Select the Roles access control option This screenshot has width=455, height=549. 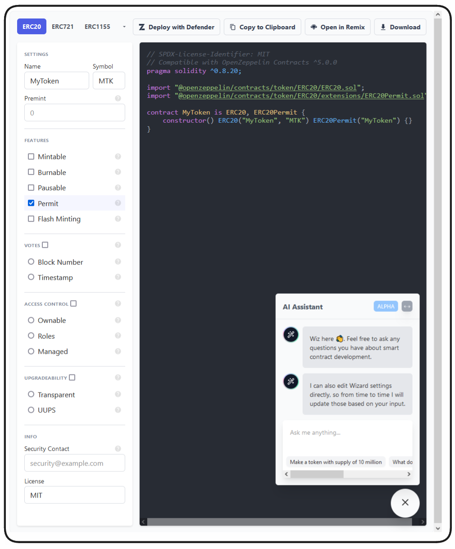pos(31,336)
